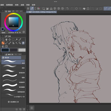Select the highlighted Eraser tool icon
The image size is (111, 111).
tap(23, 43)
